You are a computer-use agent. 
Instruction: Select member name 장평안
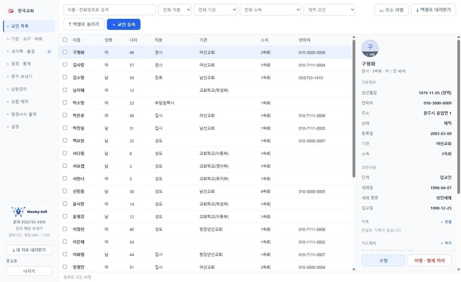(x=78, y=267)
